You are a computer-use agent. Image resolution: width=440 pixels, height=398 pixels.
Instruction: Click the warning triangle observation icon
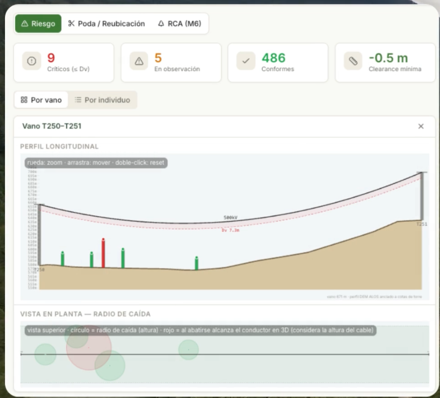tap(139, 61)
